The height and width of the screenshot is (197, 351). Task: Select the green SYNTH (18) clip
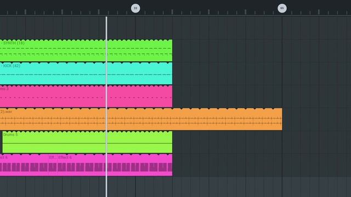point(86,50)
